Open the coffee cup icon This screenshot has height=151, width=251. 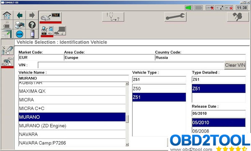(x=7, y=25)
